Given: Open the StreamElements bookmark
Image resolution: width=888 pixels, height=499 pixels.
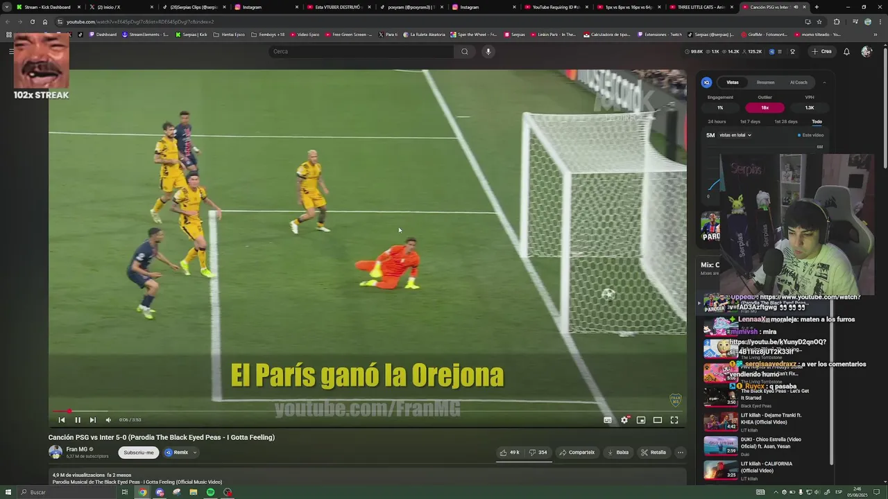Looking at the screenshot, I should click(145, 34).
